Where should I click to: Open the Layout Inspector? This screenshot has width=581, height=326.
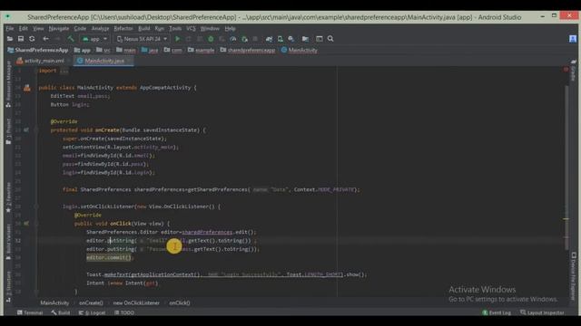tap(542, 312)
